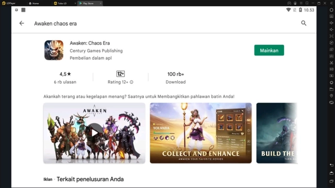
Task: Rotate the screen from the sidebar
Action: (331, 102)
